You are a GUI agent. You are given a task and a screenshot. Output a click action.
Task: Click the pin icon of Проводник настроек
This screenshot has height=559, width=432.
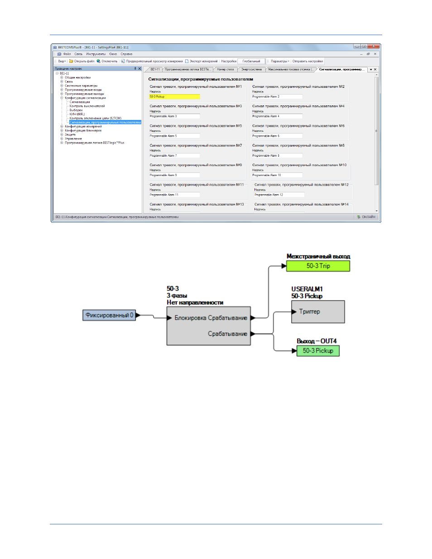pyautogui.click(x=135, y=69)
